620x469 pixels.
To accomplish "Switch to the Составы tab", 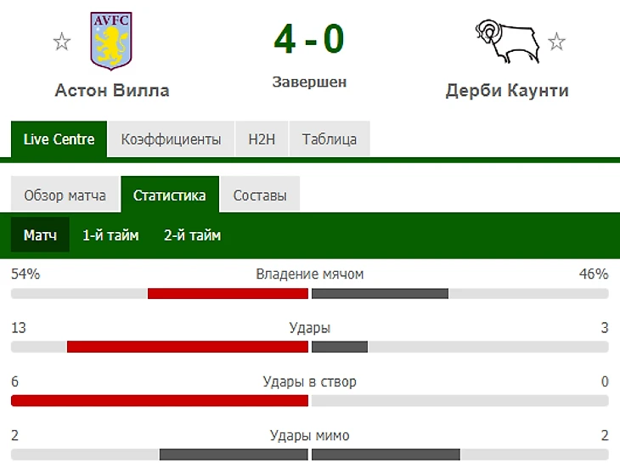I will pyautogui.click(x=260, y=195).
